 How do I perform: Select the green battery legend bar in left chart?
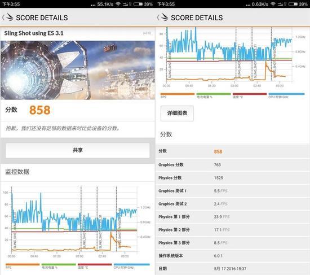tap(59, 264)
